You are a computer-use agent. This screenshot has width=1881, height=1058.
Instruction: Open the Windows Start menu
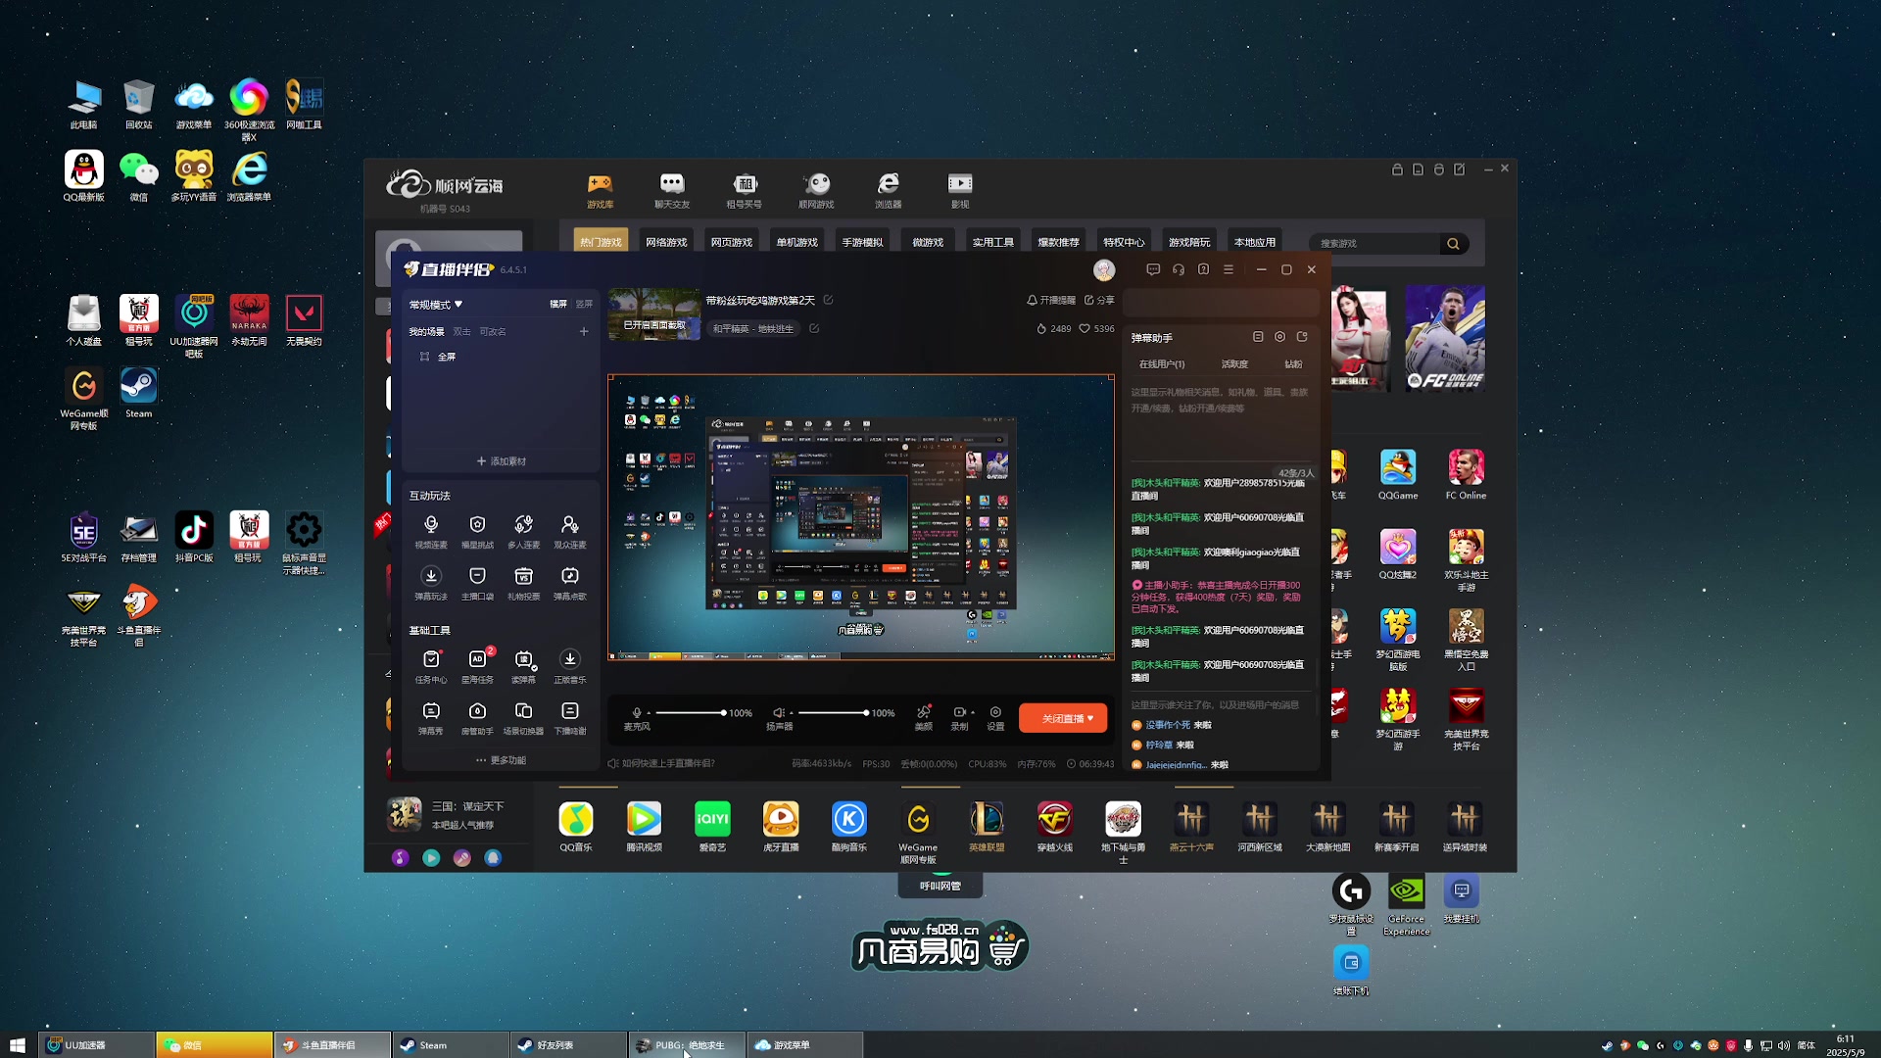[17, 1045]
